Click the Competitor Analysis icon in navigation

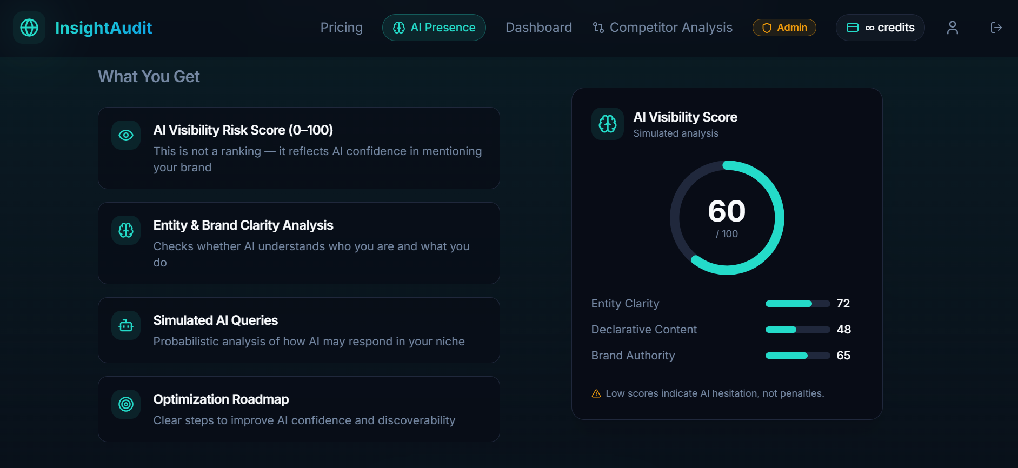598,28
